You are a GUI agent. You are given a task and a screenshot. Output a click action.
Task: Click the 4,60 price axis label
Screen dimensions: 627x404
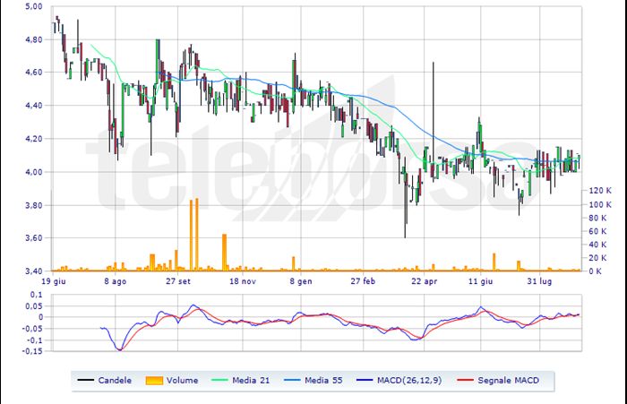34,73
